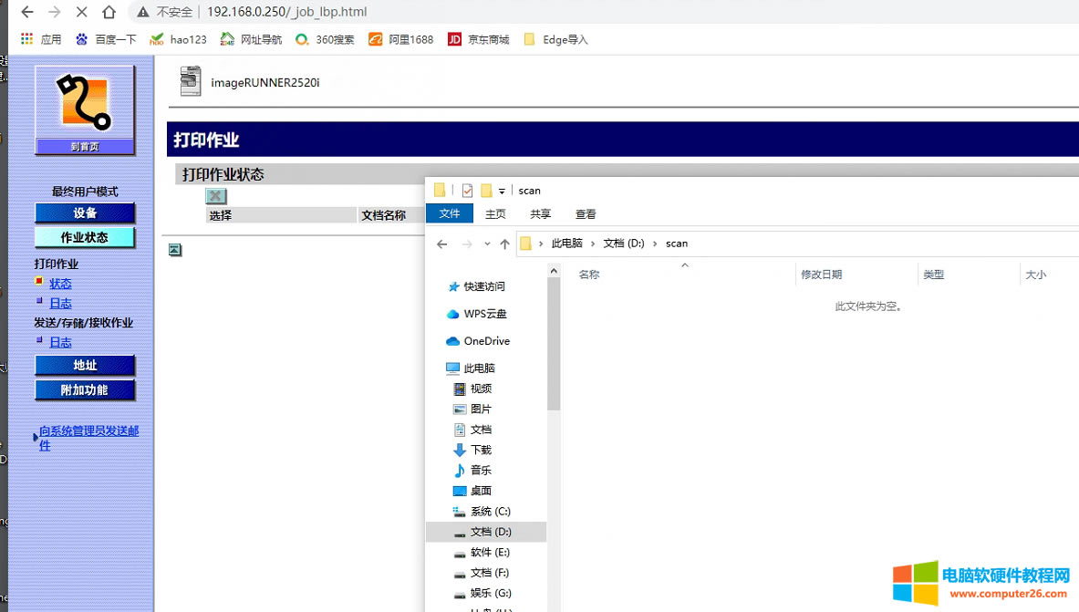Image resolution: width=1079 pixels, height=612 pixels.
Task: Click the browser home icon
Action: pyautogui.click(x=109, y=12)
